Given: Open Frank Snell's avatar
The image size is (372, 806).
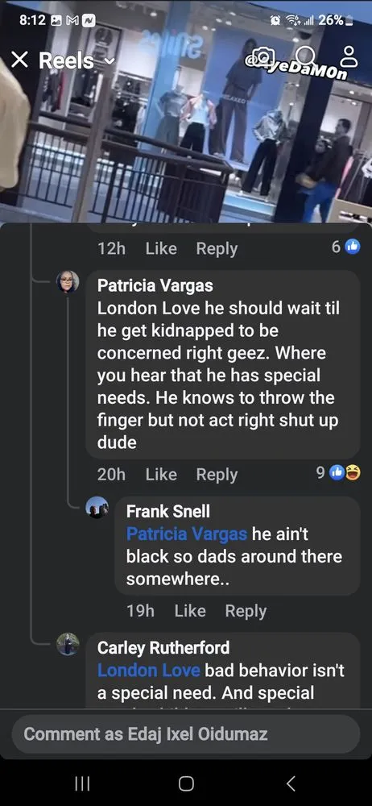Looking at the screenshot, I should (97, 508).
